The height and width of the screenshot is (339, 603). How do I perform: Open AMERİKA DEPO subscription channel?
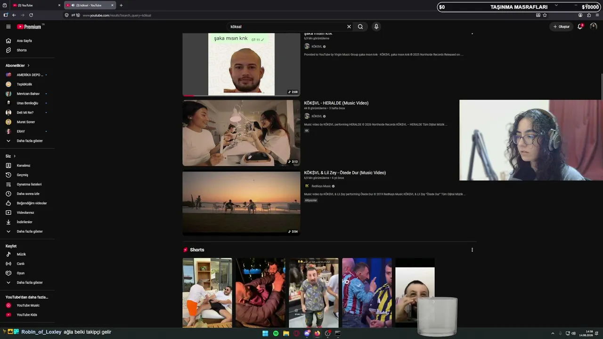[x=27, y=75]
